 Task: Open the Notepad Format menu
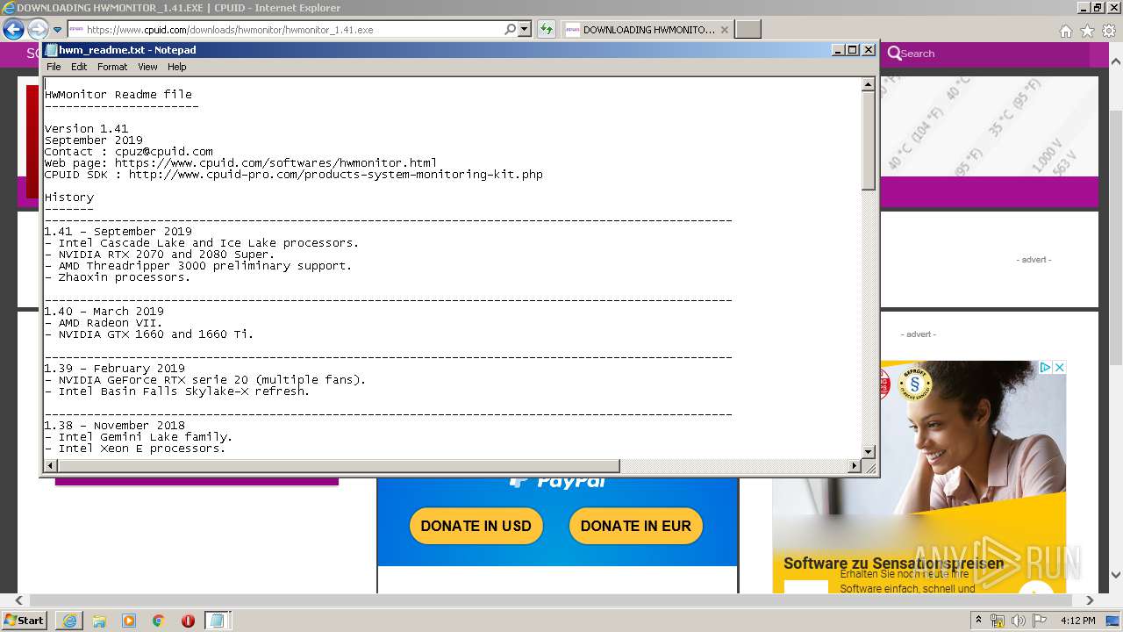pyautogui.click(x=112, y=67)
